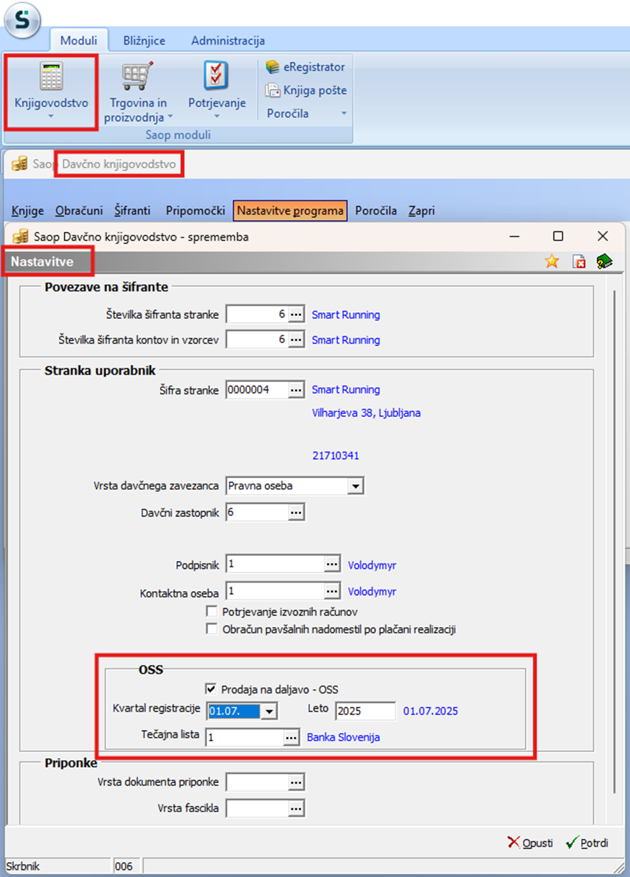630x877 pixels.
Task: Browse lookup for Številka šifranta stranke
Action: [296, 315]
